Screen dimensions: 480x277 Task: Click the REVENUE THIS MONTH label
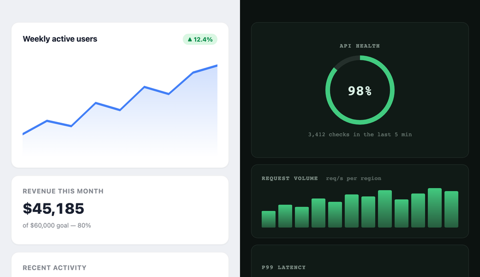[x=63, y=191]
